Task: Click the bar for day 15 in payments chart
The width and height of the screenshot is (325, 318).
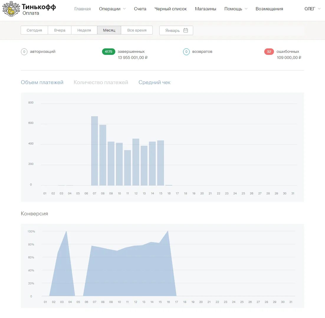Action: coord(161,163)
